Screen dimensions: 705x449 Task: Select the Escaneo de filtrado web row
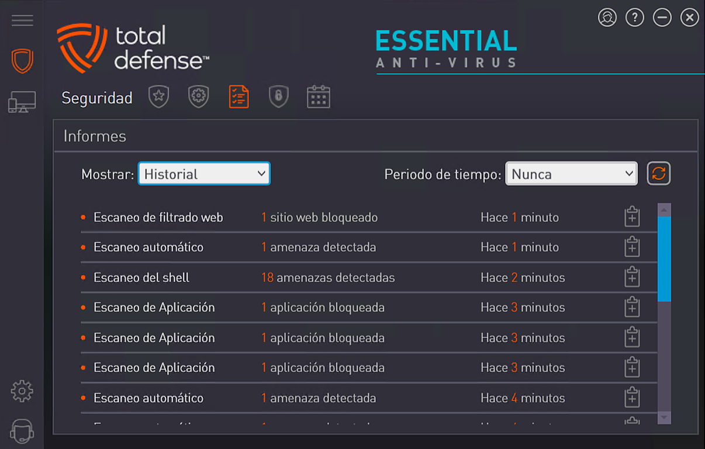pyautogui.click(x=368, y=217)
